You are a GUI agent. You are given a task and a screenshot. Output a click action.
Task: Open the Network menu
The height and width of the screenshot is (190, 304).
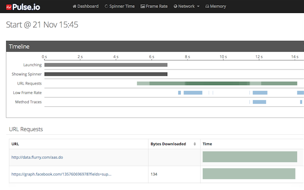(x=186, y=7)
